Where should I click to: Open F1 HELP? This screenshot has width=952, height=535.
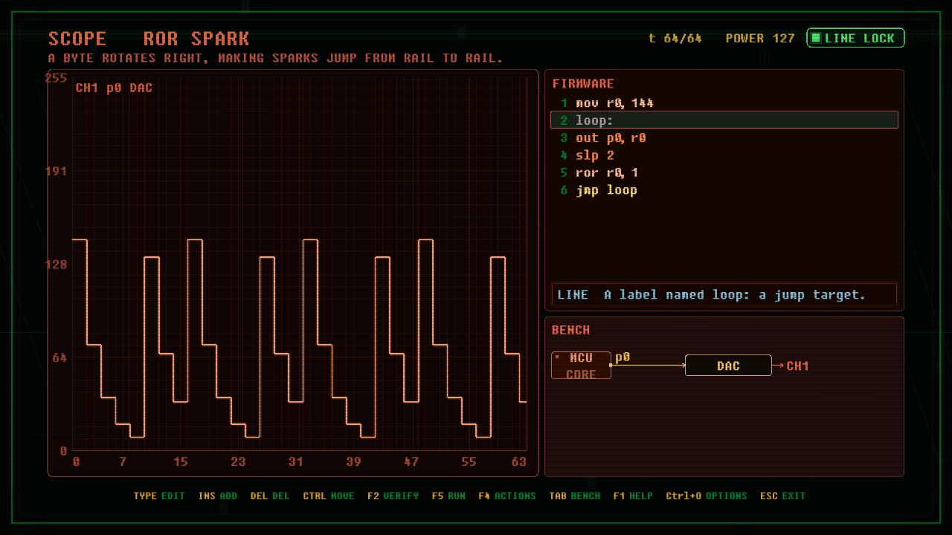(x=633, y=496)
